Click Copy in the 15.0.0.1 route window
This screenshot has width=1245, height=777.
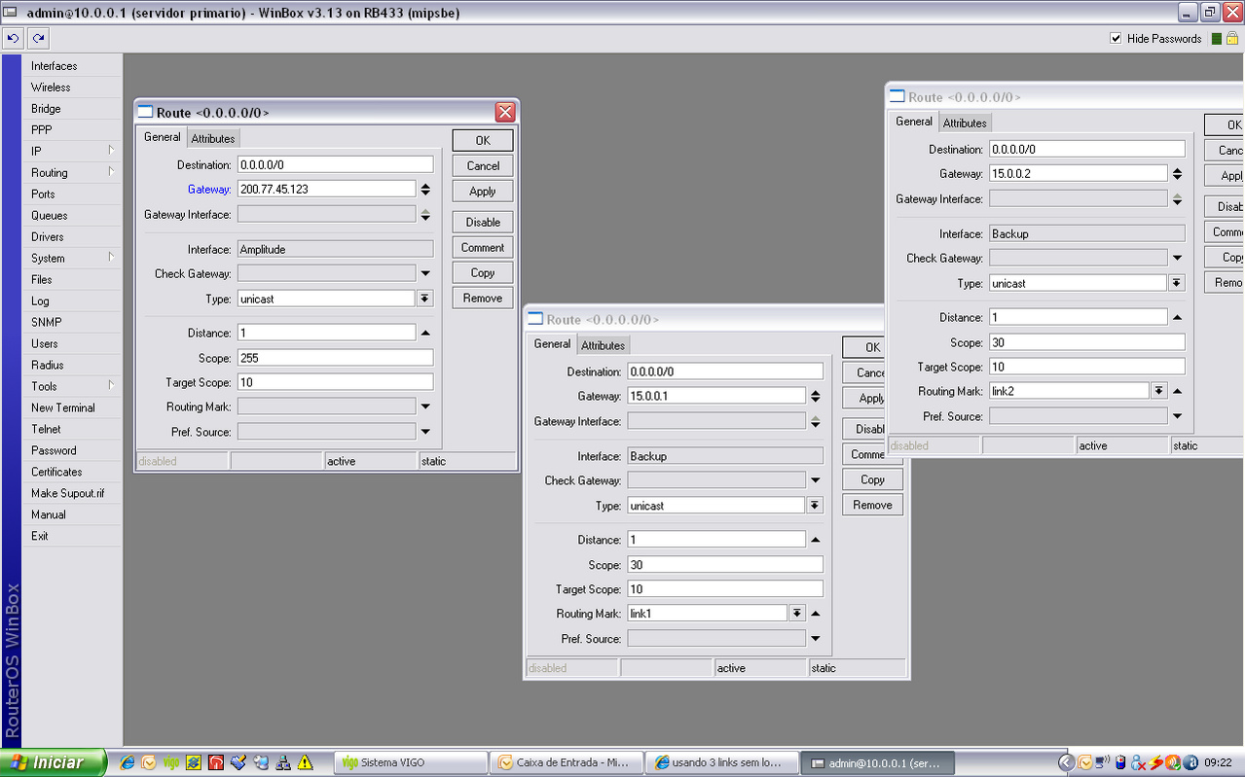click(872, 479)
